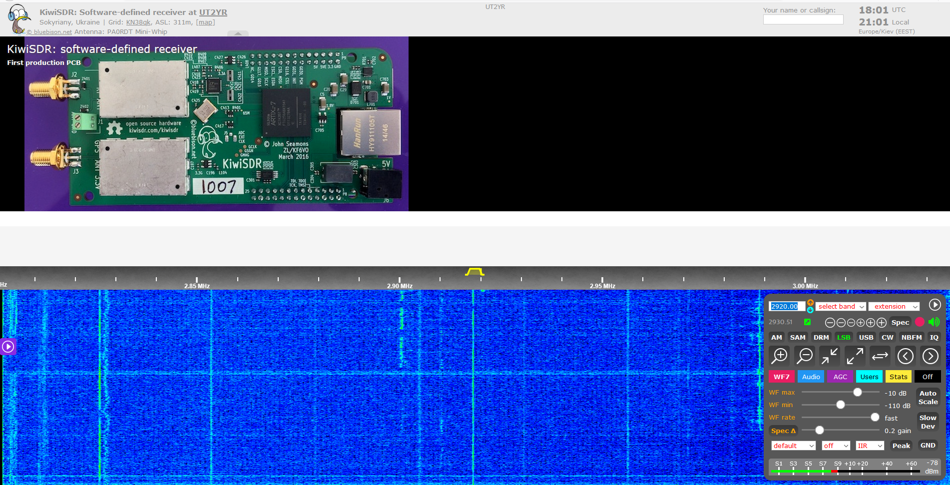The image size is (950, 485).
Task: Click the first plus frequency step circle
Action: (861, 323)
